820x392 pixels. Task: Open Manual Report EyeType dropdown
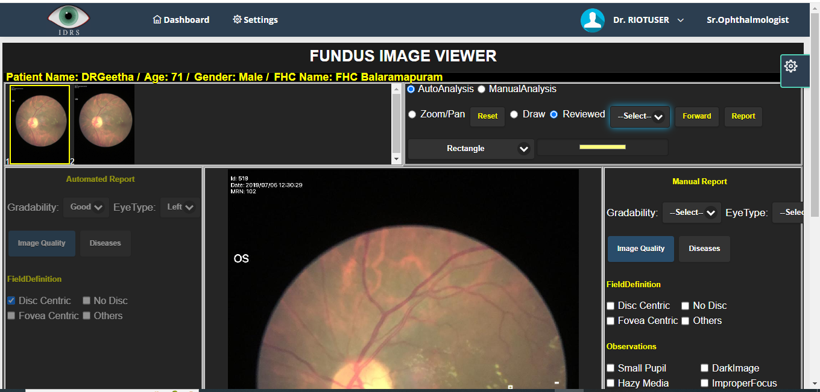coord(788,213)
